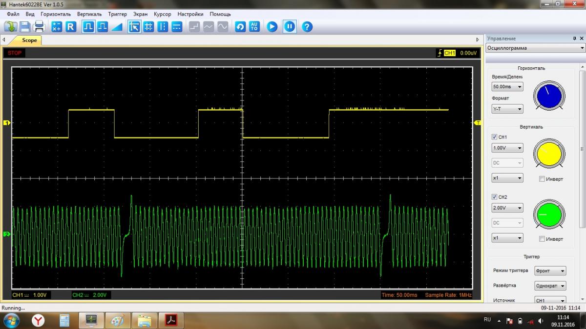Click the Save floppy disk icon
This screenshot has height=329, width=586.
click(25, 26)
